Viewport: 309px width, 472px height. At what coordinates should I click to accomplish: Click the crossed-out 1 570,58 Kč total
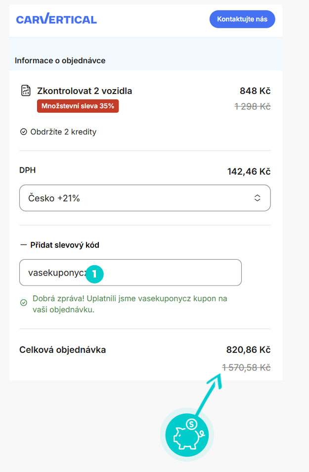246,367
